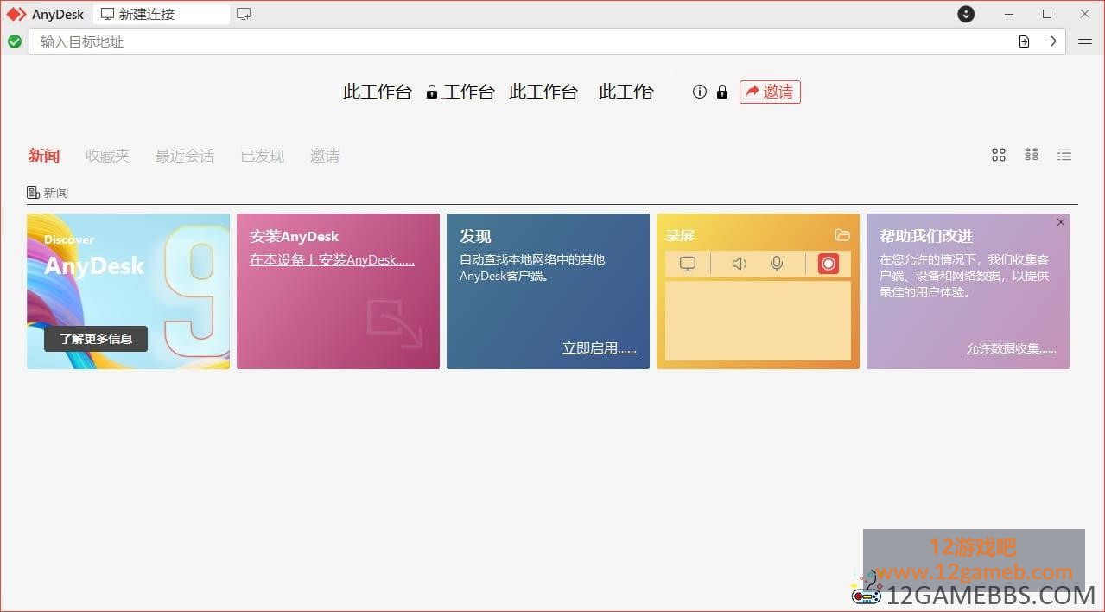The width and height of the screenshot is (1105, 612).
Task: Click the 立即启用 link
Action: 600,347
